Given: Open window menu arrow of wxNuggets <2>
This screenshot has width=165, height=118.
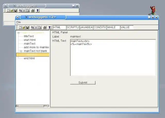Looking at the screenshot, I should point(18,18).
